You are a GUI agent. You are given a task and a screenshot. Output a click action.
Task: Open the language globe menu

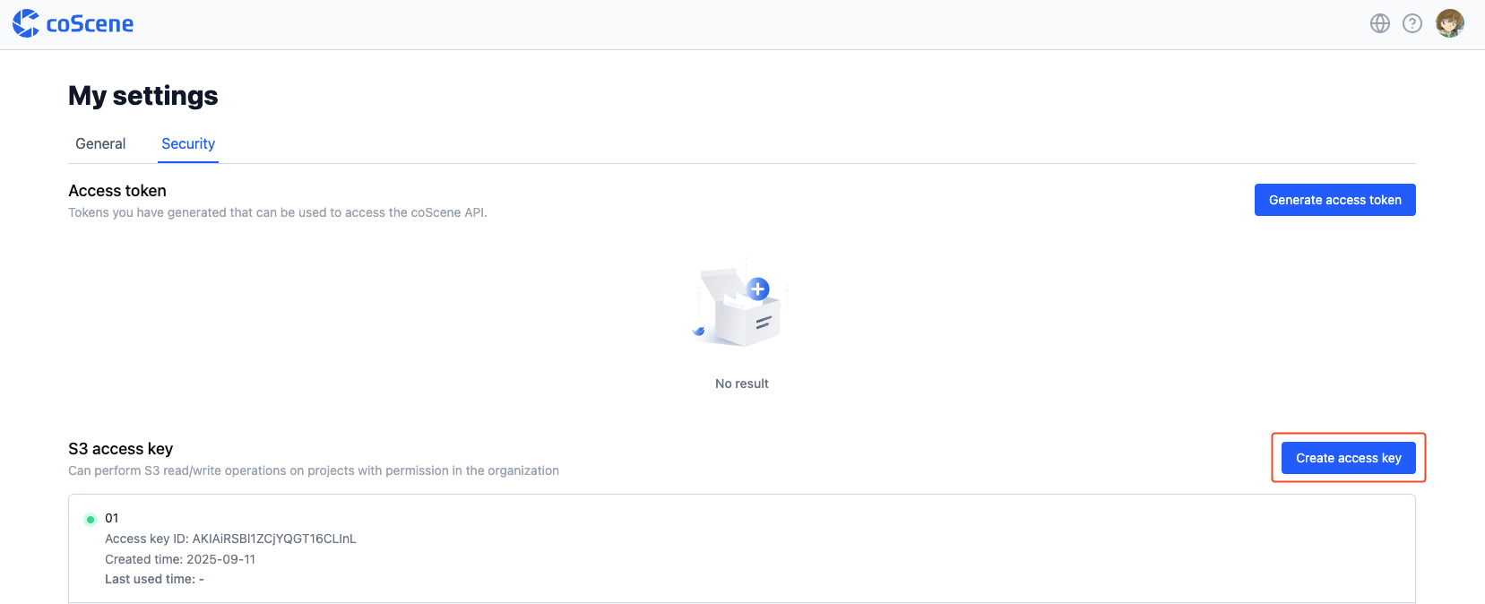click(1380, 23)
